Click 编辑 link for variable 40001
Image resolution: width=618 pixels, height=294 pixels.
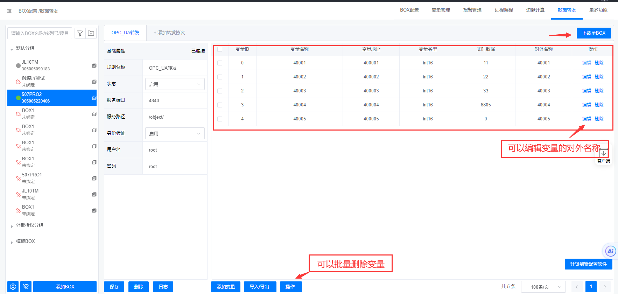point(587,63)
